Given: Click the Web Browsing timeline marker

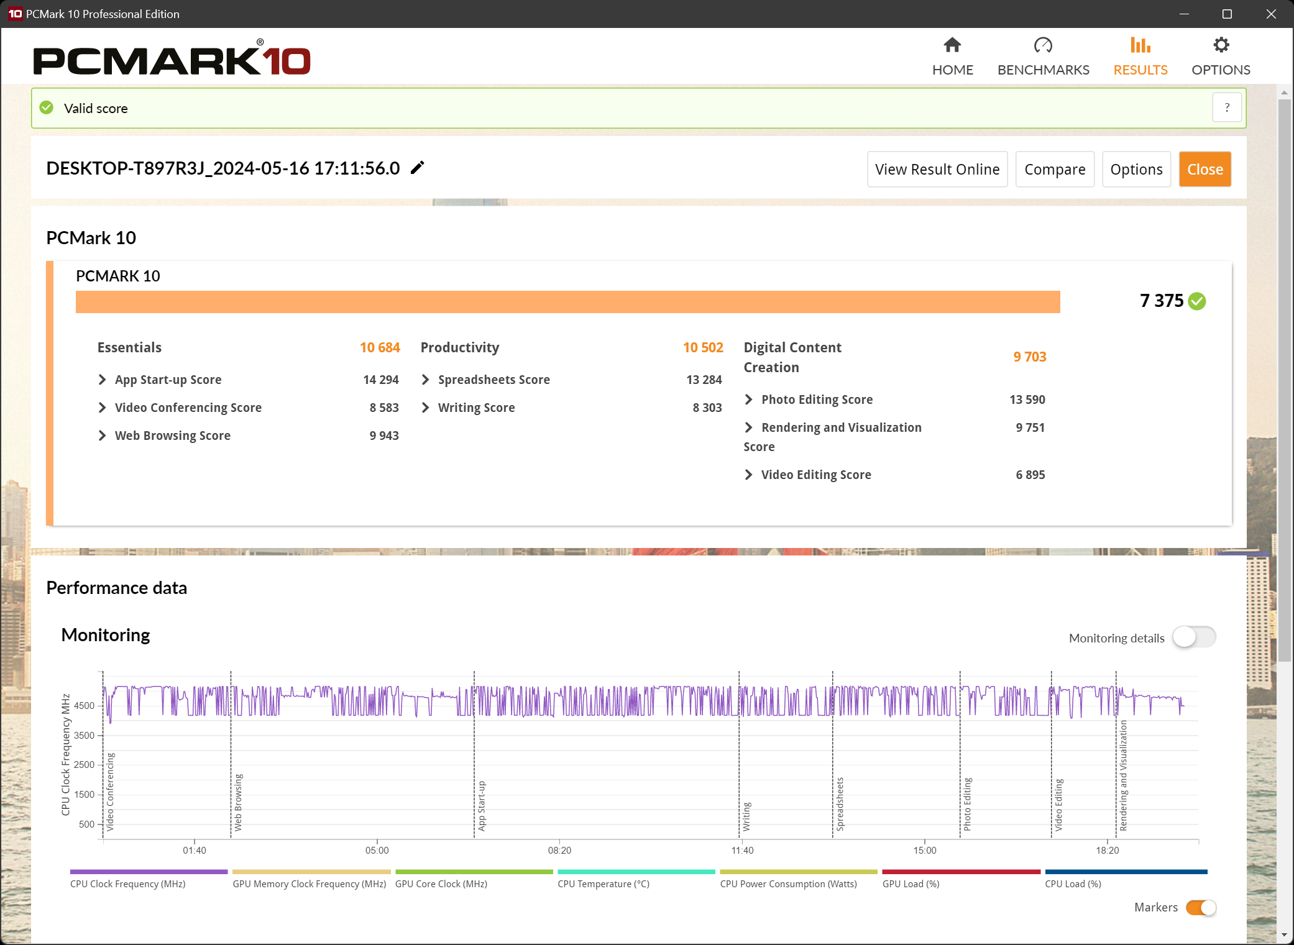Looking at the screenshot, I should pyautogui.click(x=238, y=802).
